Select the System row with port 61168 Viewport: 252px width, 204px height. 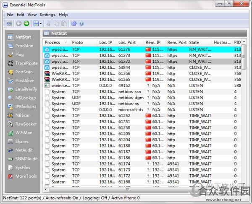(x=142, y=182)
